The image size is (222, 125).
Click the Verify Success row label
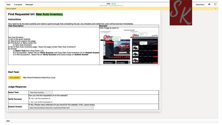(x=15, y=99)
